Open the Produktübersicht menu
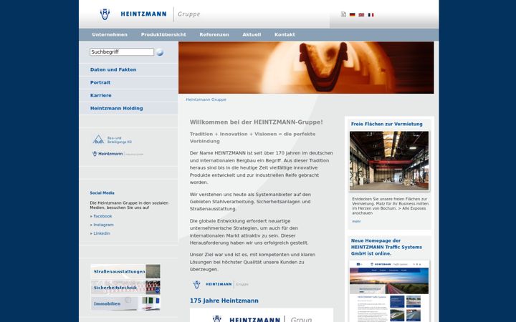This screenshot has width=516, height=322. click(163, 34)
